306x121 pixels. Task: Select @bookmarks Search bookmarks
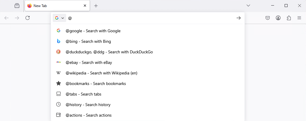pyautogui.click(x=95, y=83)
